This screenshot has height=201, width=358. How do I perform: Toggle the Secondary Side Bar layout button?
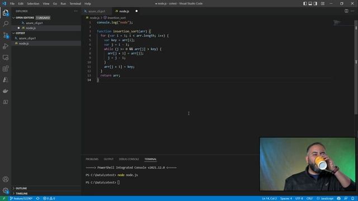tap(315, 3)
